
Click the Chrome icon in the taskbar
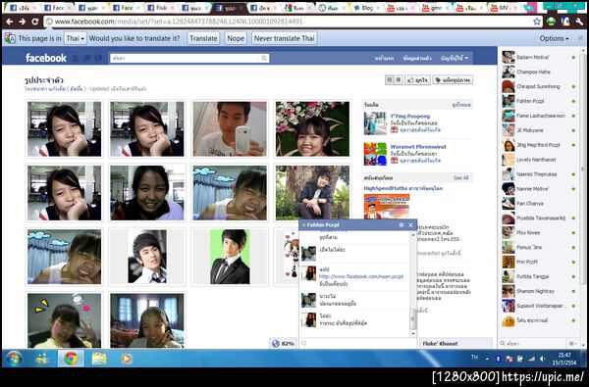pos(71,359)
